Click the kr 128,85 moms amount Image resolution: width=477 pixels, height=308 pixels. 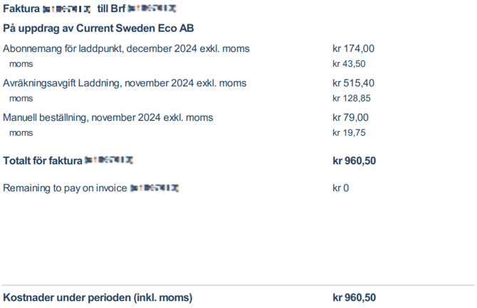coord(352,98)
